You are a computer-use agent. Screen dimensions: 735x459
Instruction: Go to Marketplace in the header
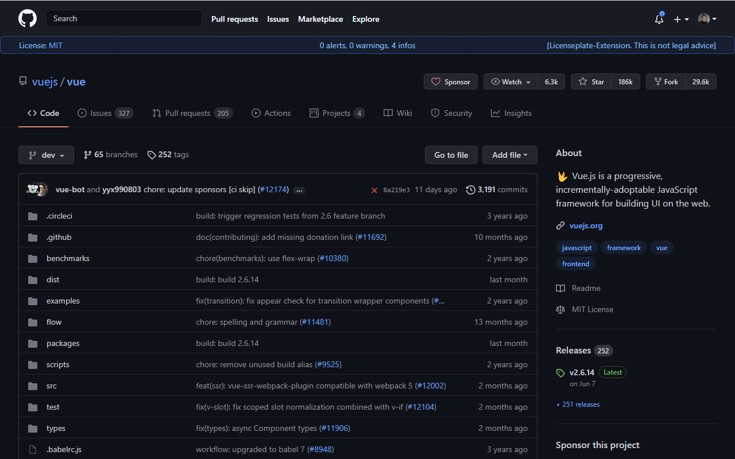(x=320, y=19)
